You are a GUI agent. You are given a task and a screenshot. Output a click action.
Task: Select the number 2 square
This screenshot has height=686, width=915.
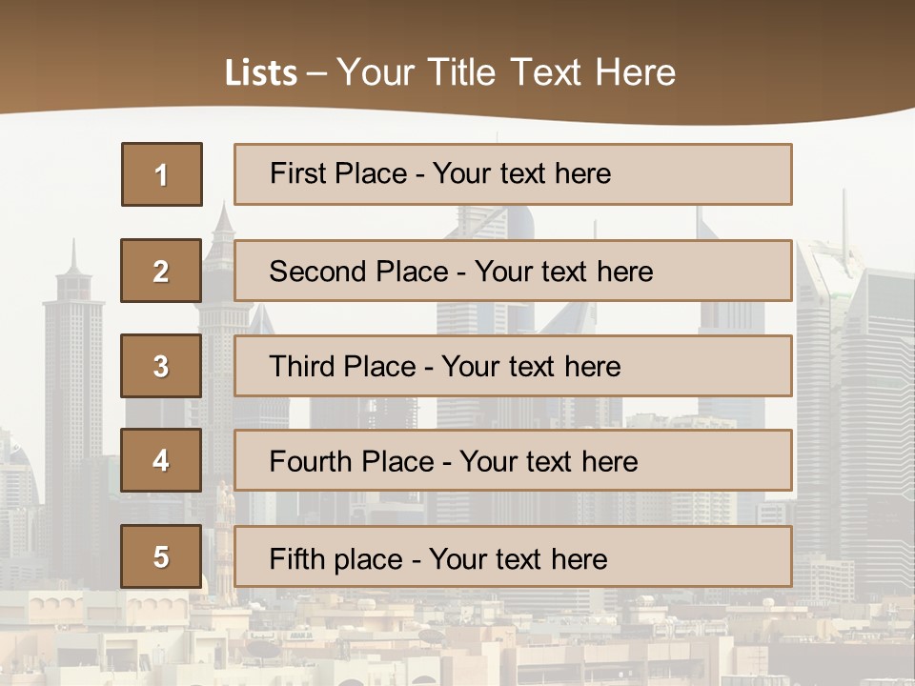161,271
